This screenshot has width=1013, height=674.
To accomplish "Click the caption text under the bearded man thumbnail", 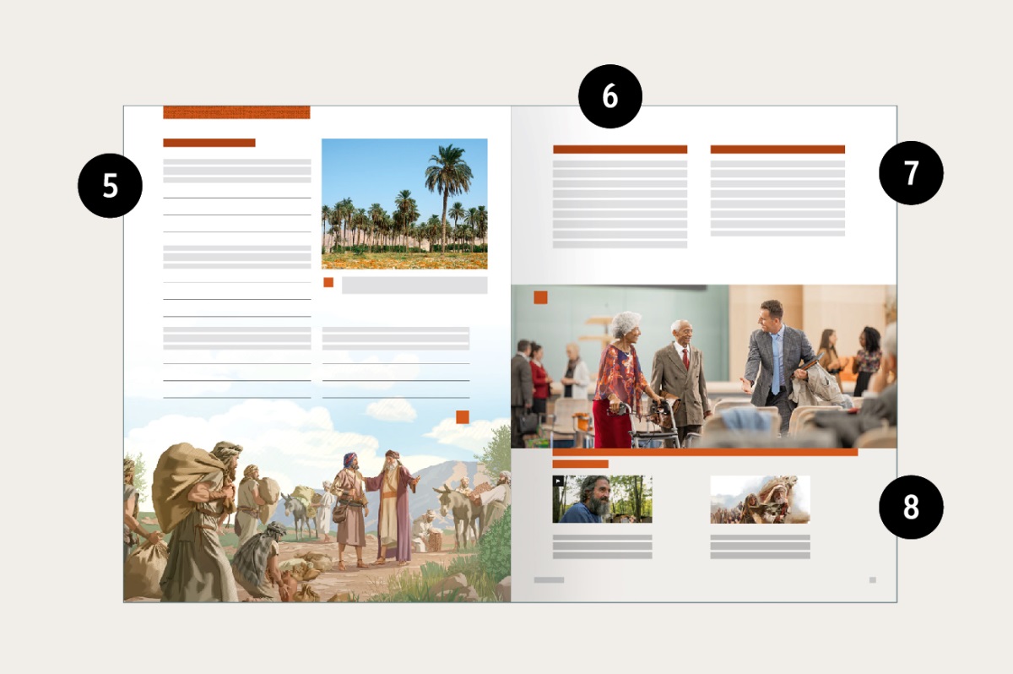I will coord(602,546).
